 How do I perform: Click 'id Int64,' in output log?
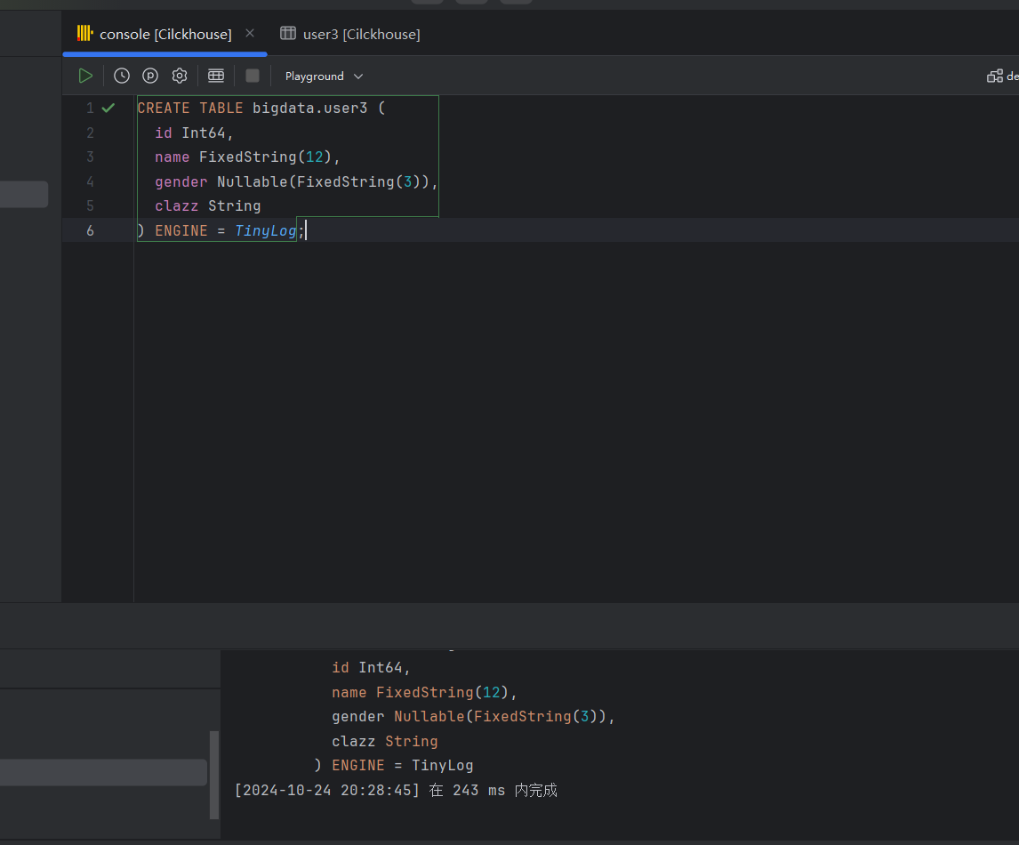[x=371, y=668]
